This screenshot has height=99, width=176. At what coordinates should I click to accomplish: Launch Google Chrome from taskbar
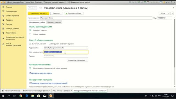21,96
